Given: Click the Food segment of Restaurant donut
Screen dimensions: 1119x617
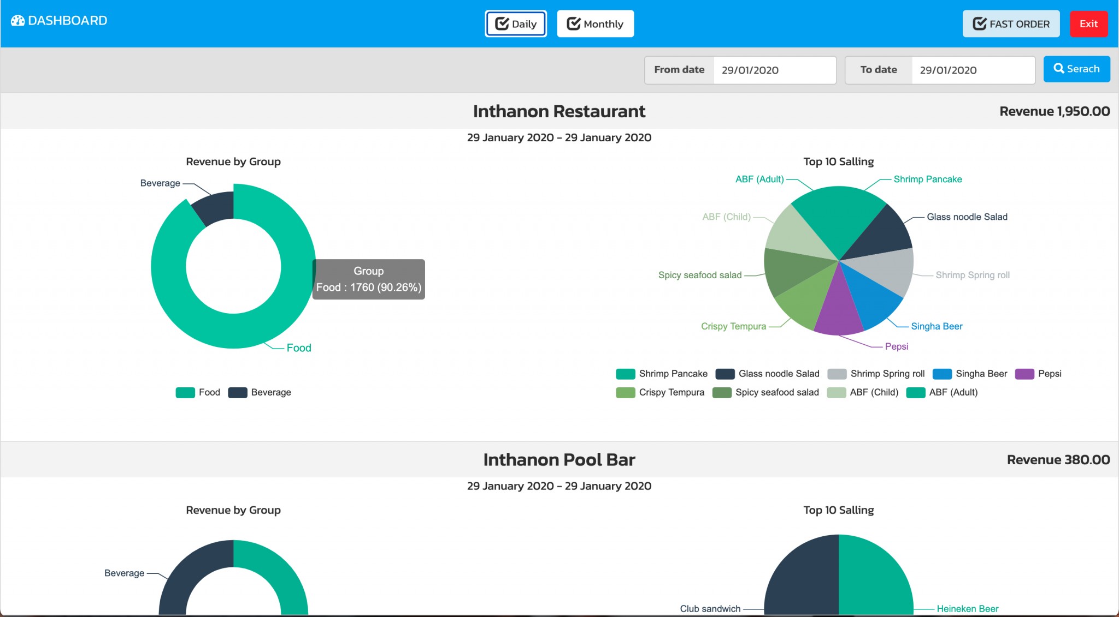Looking at the screenshot, I should (x=233, y=330).
